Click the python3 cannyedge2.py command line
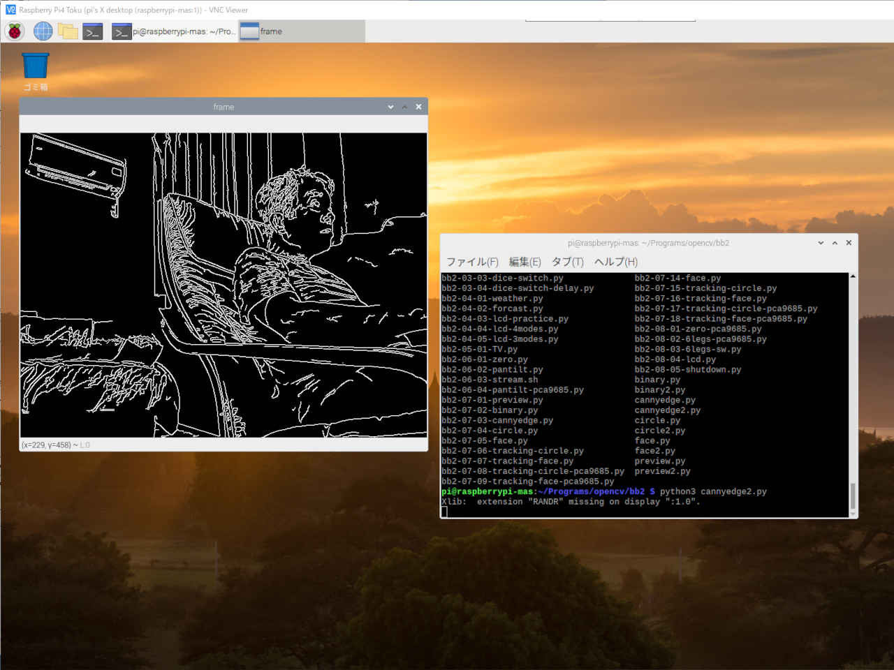894x670 pixels. tap(713, 492)
